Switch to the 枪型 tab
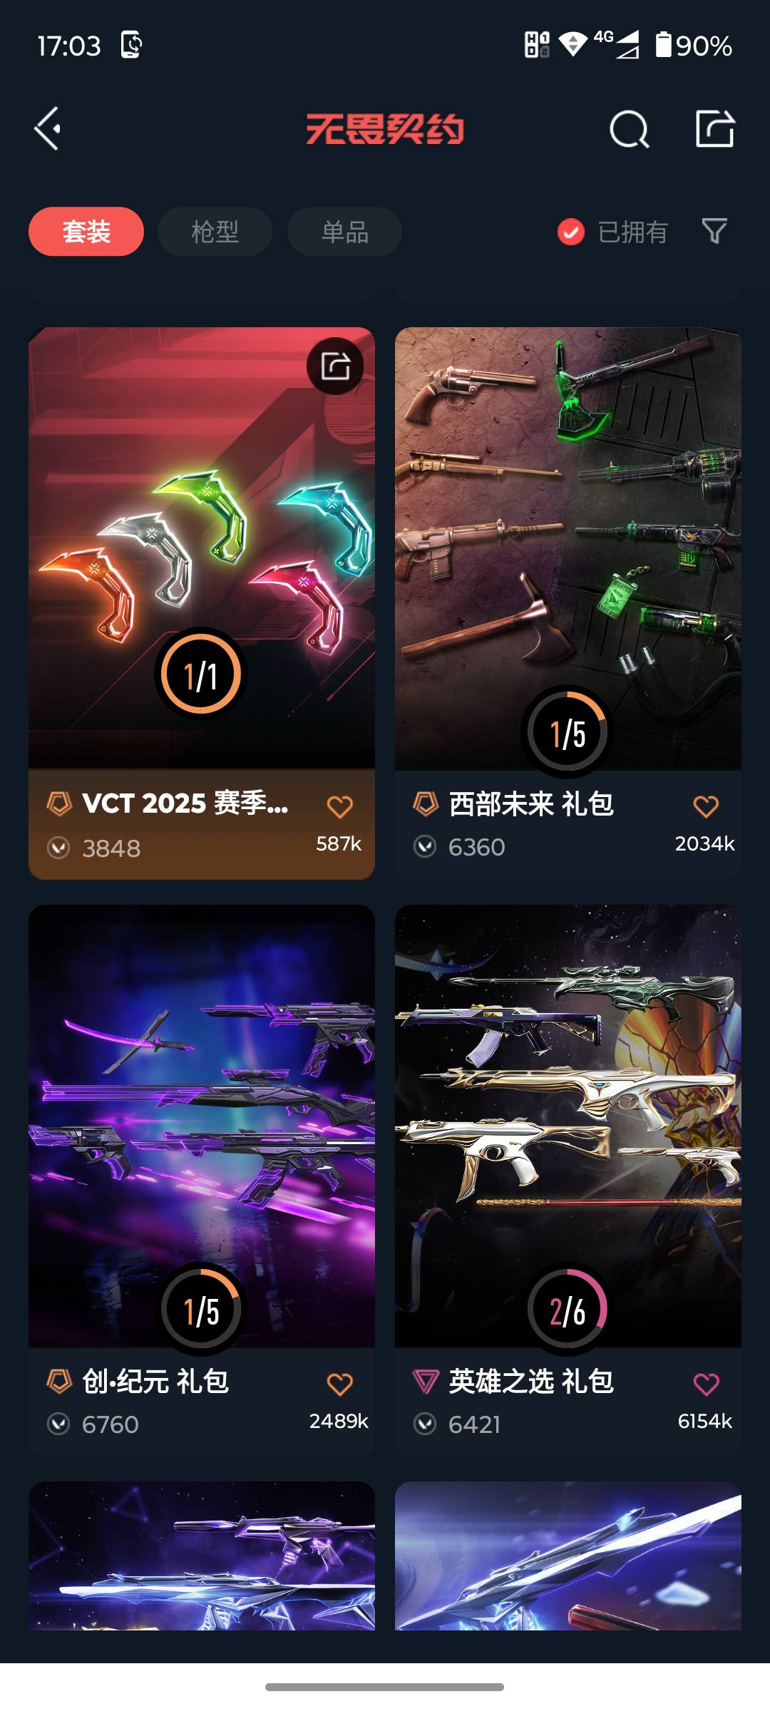Image resolution: width=770 pixels, height=1711 pixels. point(215,232)
